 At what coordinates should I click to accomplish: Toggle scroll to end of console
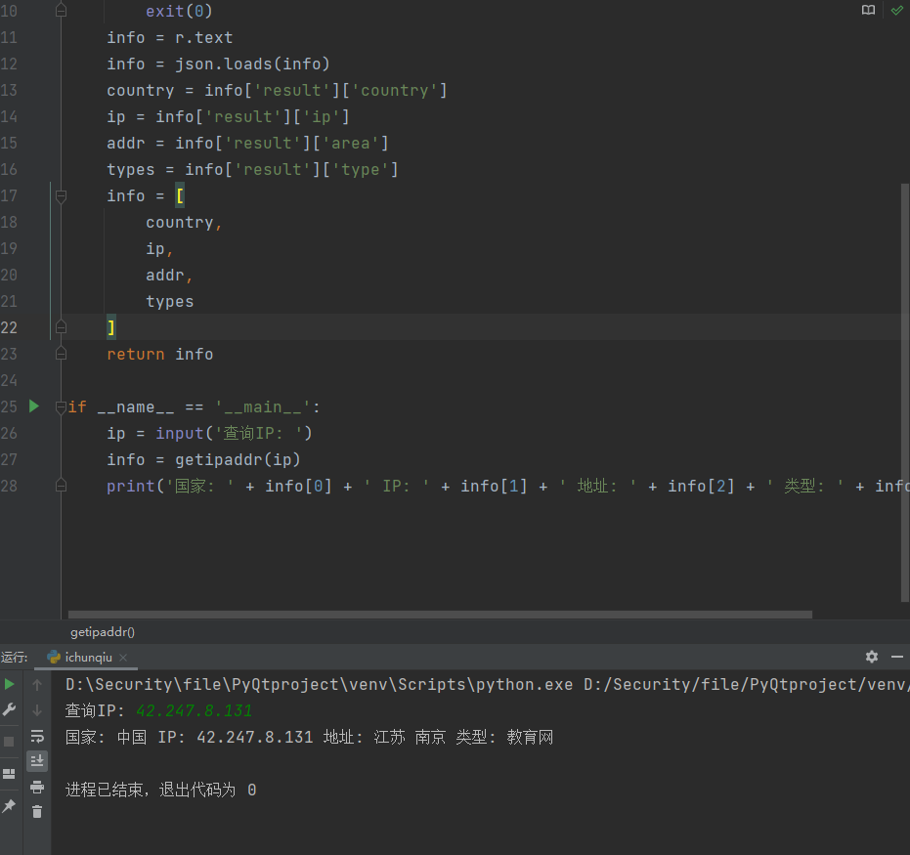click(37, 760)
